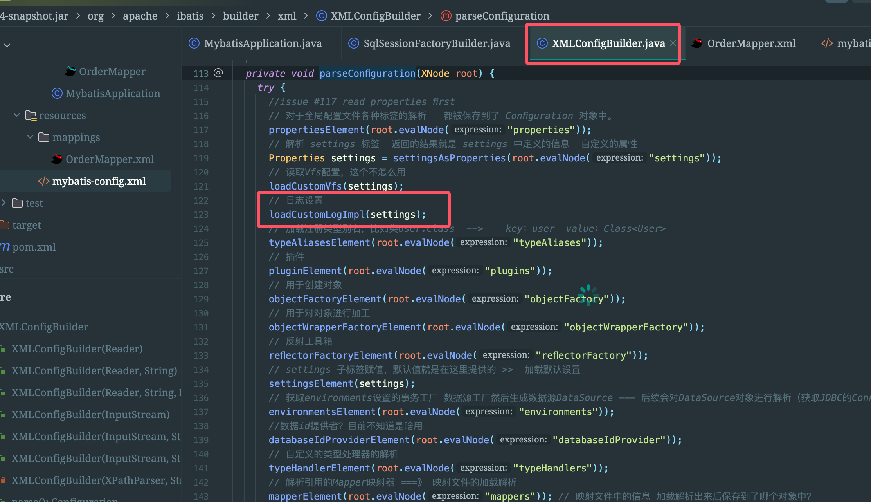Click the loadCustomLogImpl method call on line 123
This screenshot has width=871, height=502.
pyautogui.click(x=317, y=215)
